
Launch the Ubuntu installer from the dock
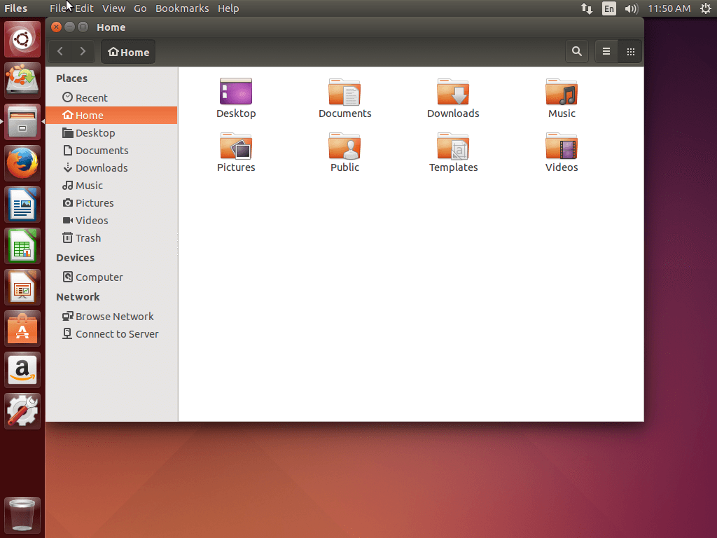click(22, 80)
